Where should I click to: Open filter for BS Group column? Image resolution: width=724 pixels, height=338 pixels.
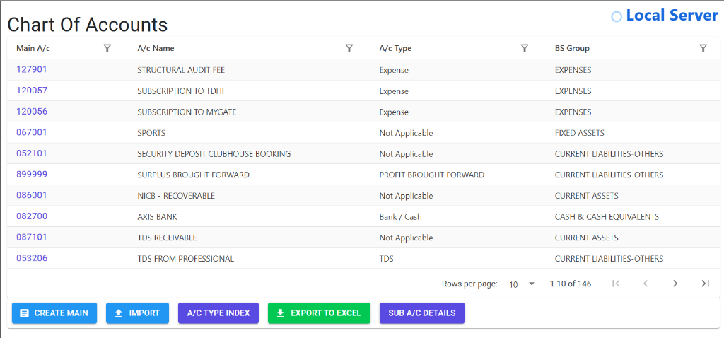point(703,48)
